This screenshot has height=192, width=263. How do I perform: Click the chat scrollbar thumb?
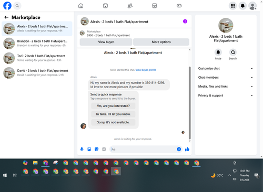tap(189, 103)
